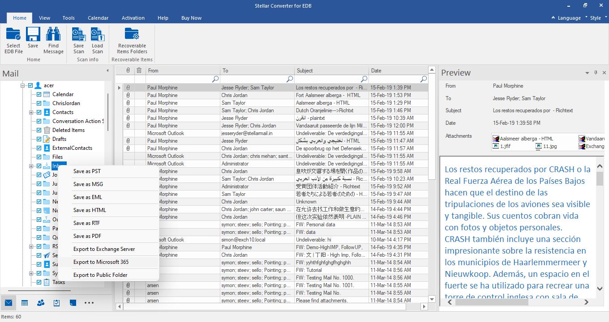Screen dimensions: 609x322
Task: Collapse the ribbon with the up arrow
Action: [554, 18]
